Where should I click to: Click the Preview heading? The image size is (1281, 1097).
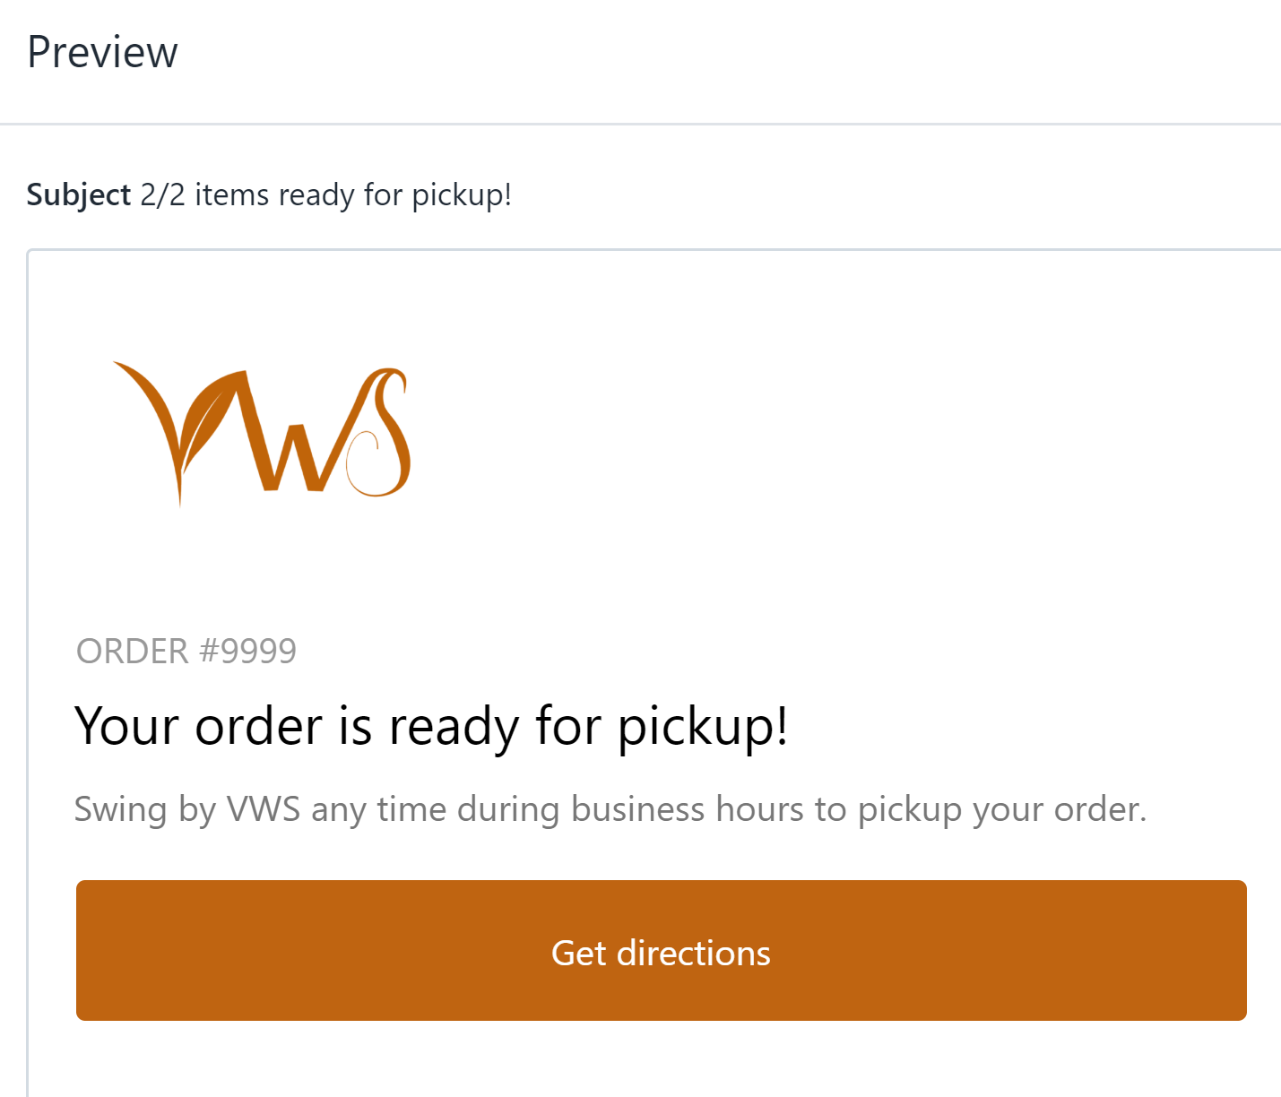pos(102,52)
